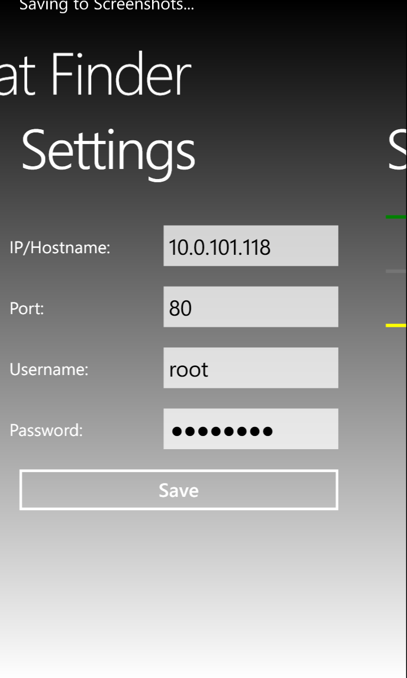Tap the Port label

(x=26, y=308)
